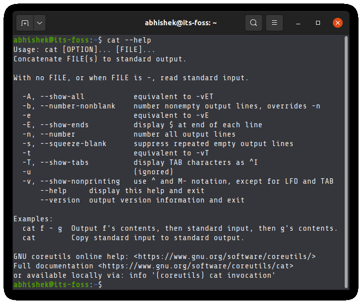Open the terminal search tool

point(253,23)
